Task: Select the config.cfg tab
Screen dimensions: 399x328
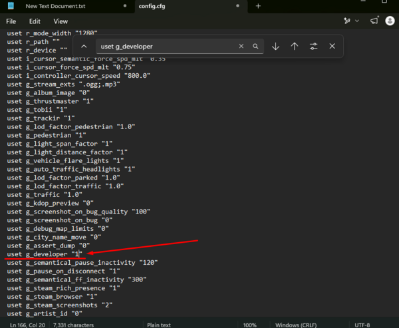Action: coord(152,6)
